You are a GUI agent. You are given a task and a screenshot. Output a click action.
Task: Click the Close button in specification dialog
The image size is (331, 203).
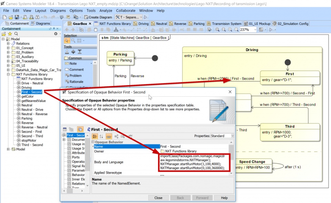158,198
